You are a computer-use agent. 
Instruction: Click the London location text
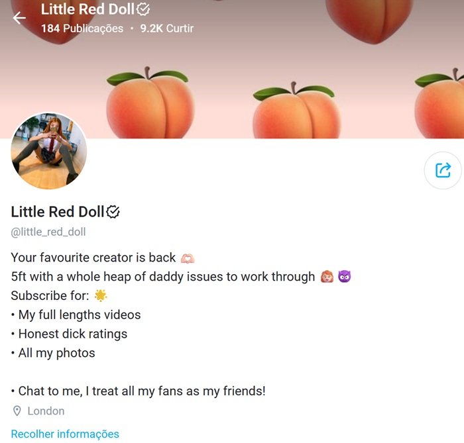pyautogui.click(x=46, y=411)
